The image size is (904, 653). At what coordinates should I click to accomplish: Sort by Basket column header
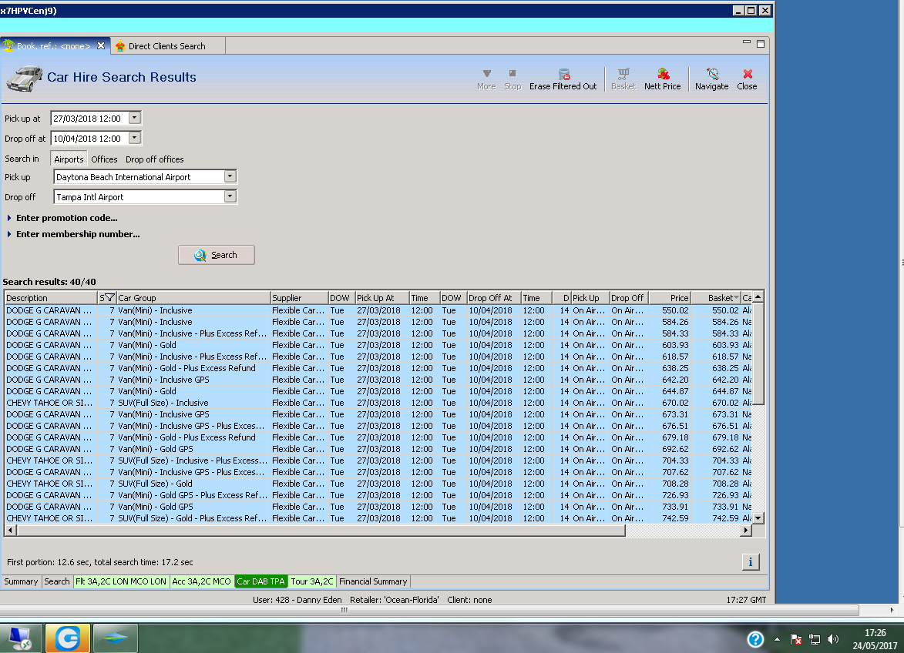[x=716, y=298]
